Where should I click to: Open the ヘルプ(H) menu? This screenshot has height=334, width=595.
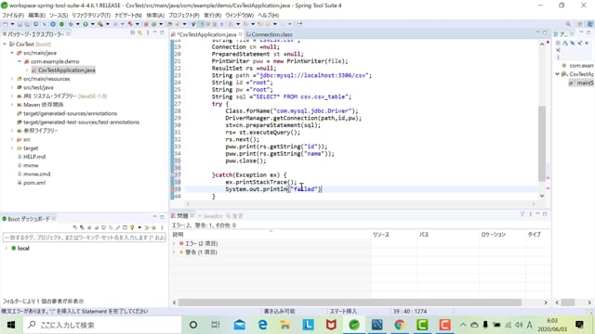click(x=269, y=15)
